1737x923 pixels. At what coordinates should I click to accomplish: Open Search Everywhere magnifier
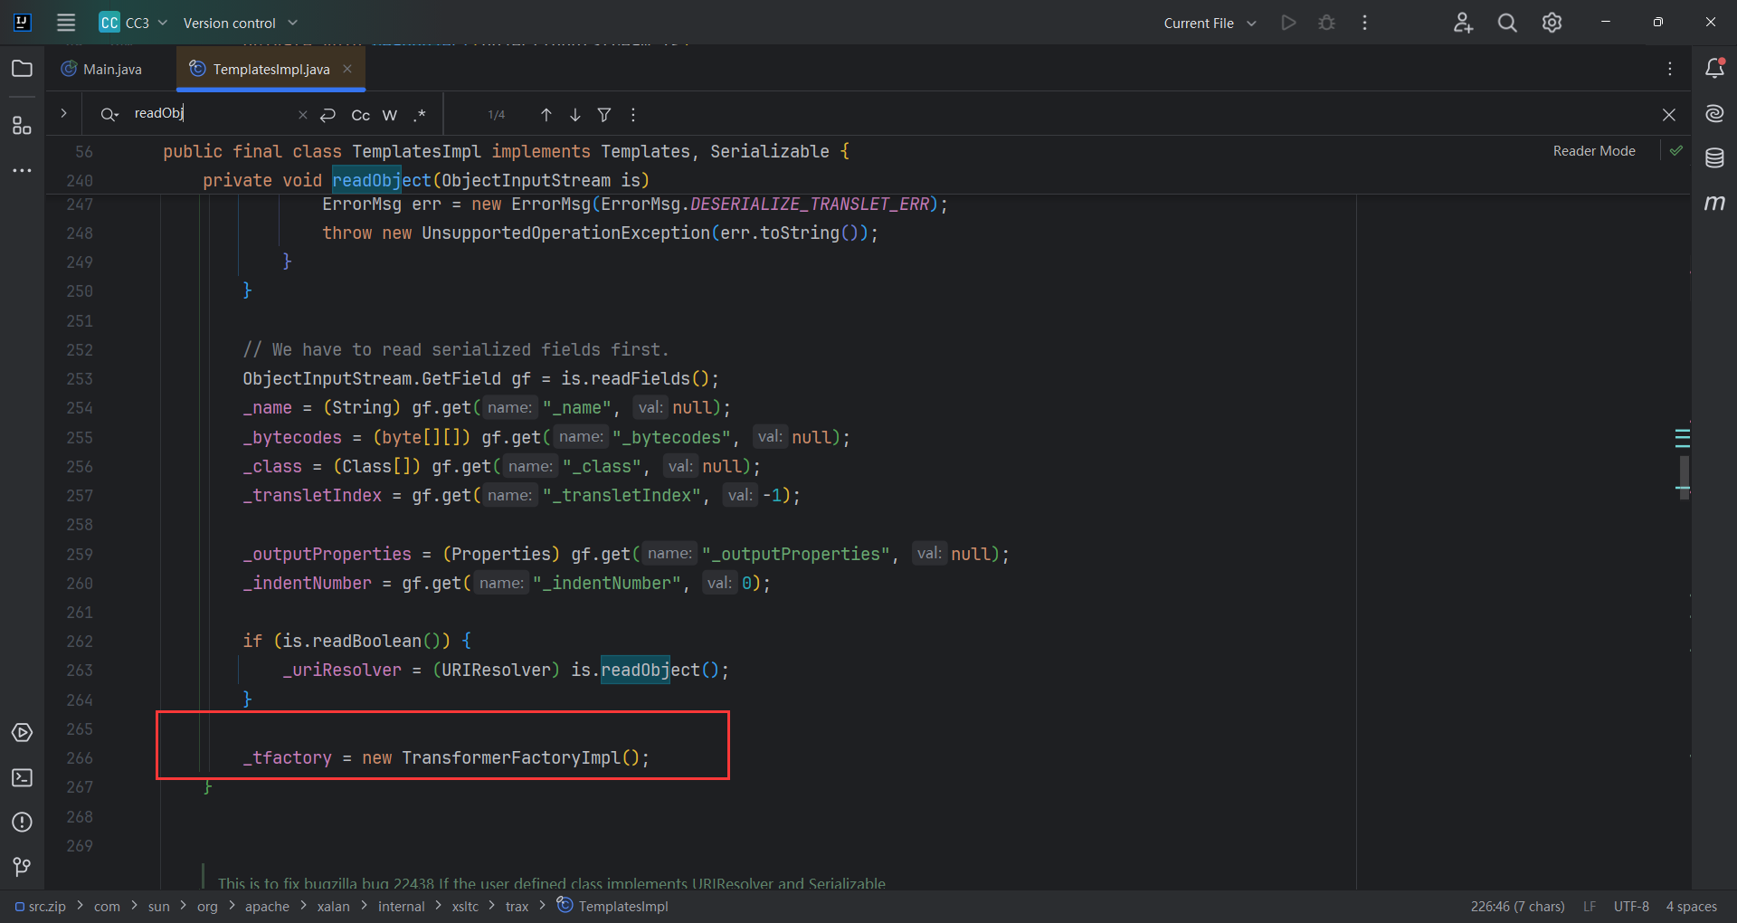tap(1507, 23)
